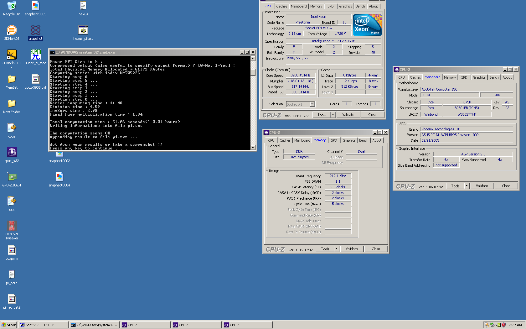Click Validate in Memory CPU-Z window
Image resolution: width=526 pixels, height=329 pixels.
click(x=352, y=249)
